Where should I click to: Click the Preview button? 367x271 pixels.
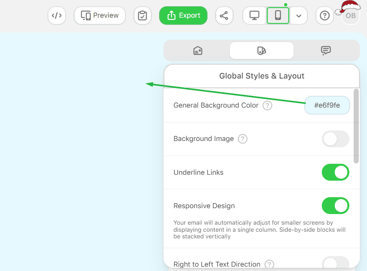[99, 15]
